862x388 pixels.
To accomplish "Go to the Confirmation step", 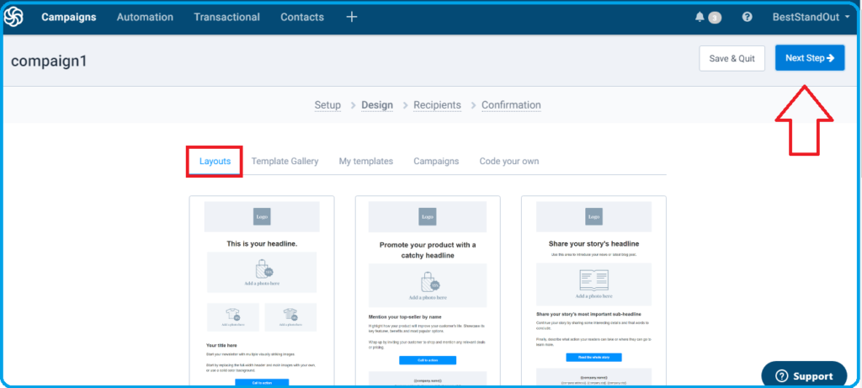I will [x=511, y=105].
